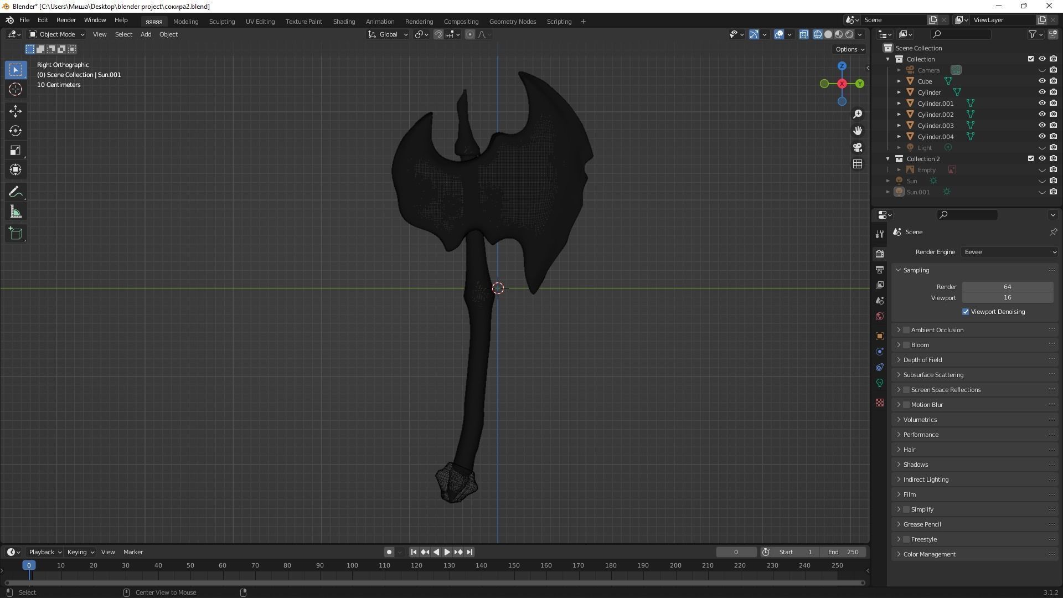Collapse the Collection 2 in the Outliner
The height and width of the screenshot is (598, 1063).
(887, 159)
